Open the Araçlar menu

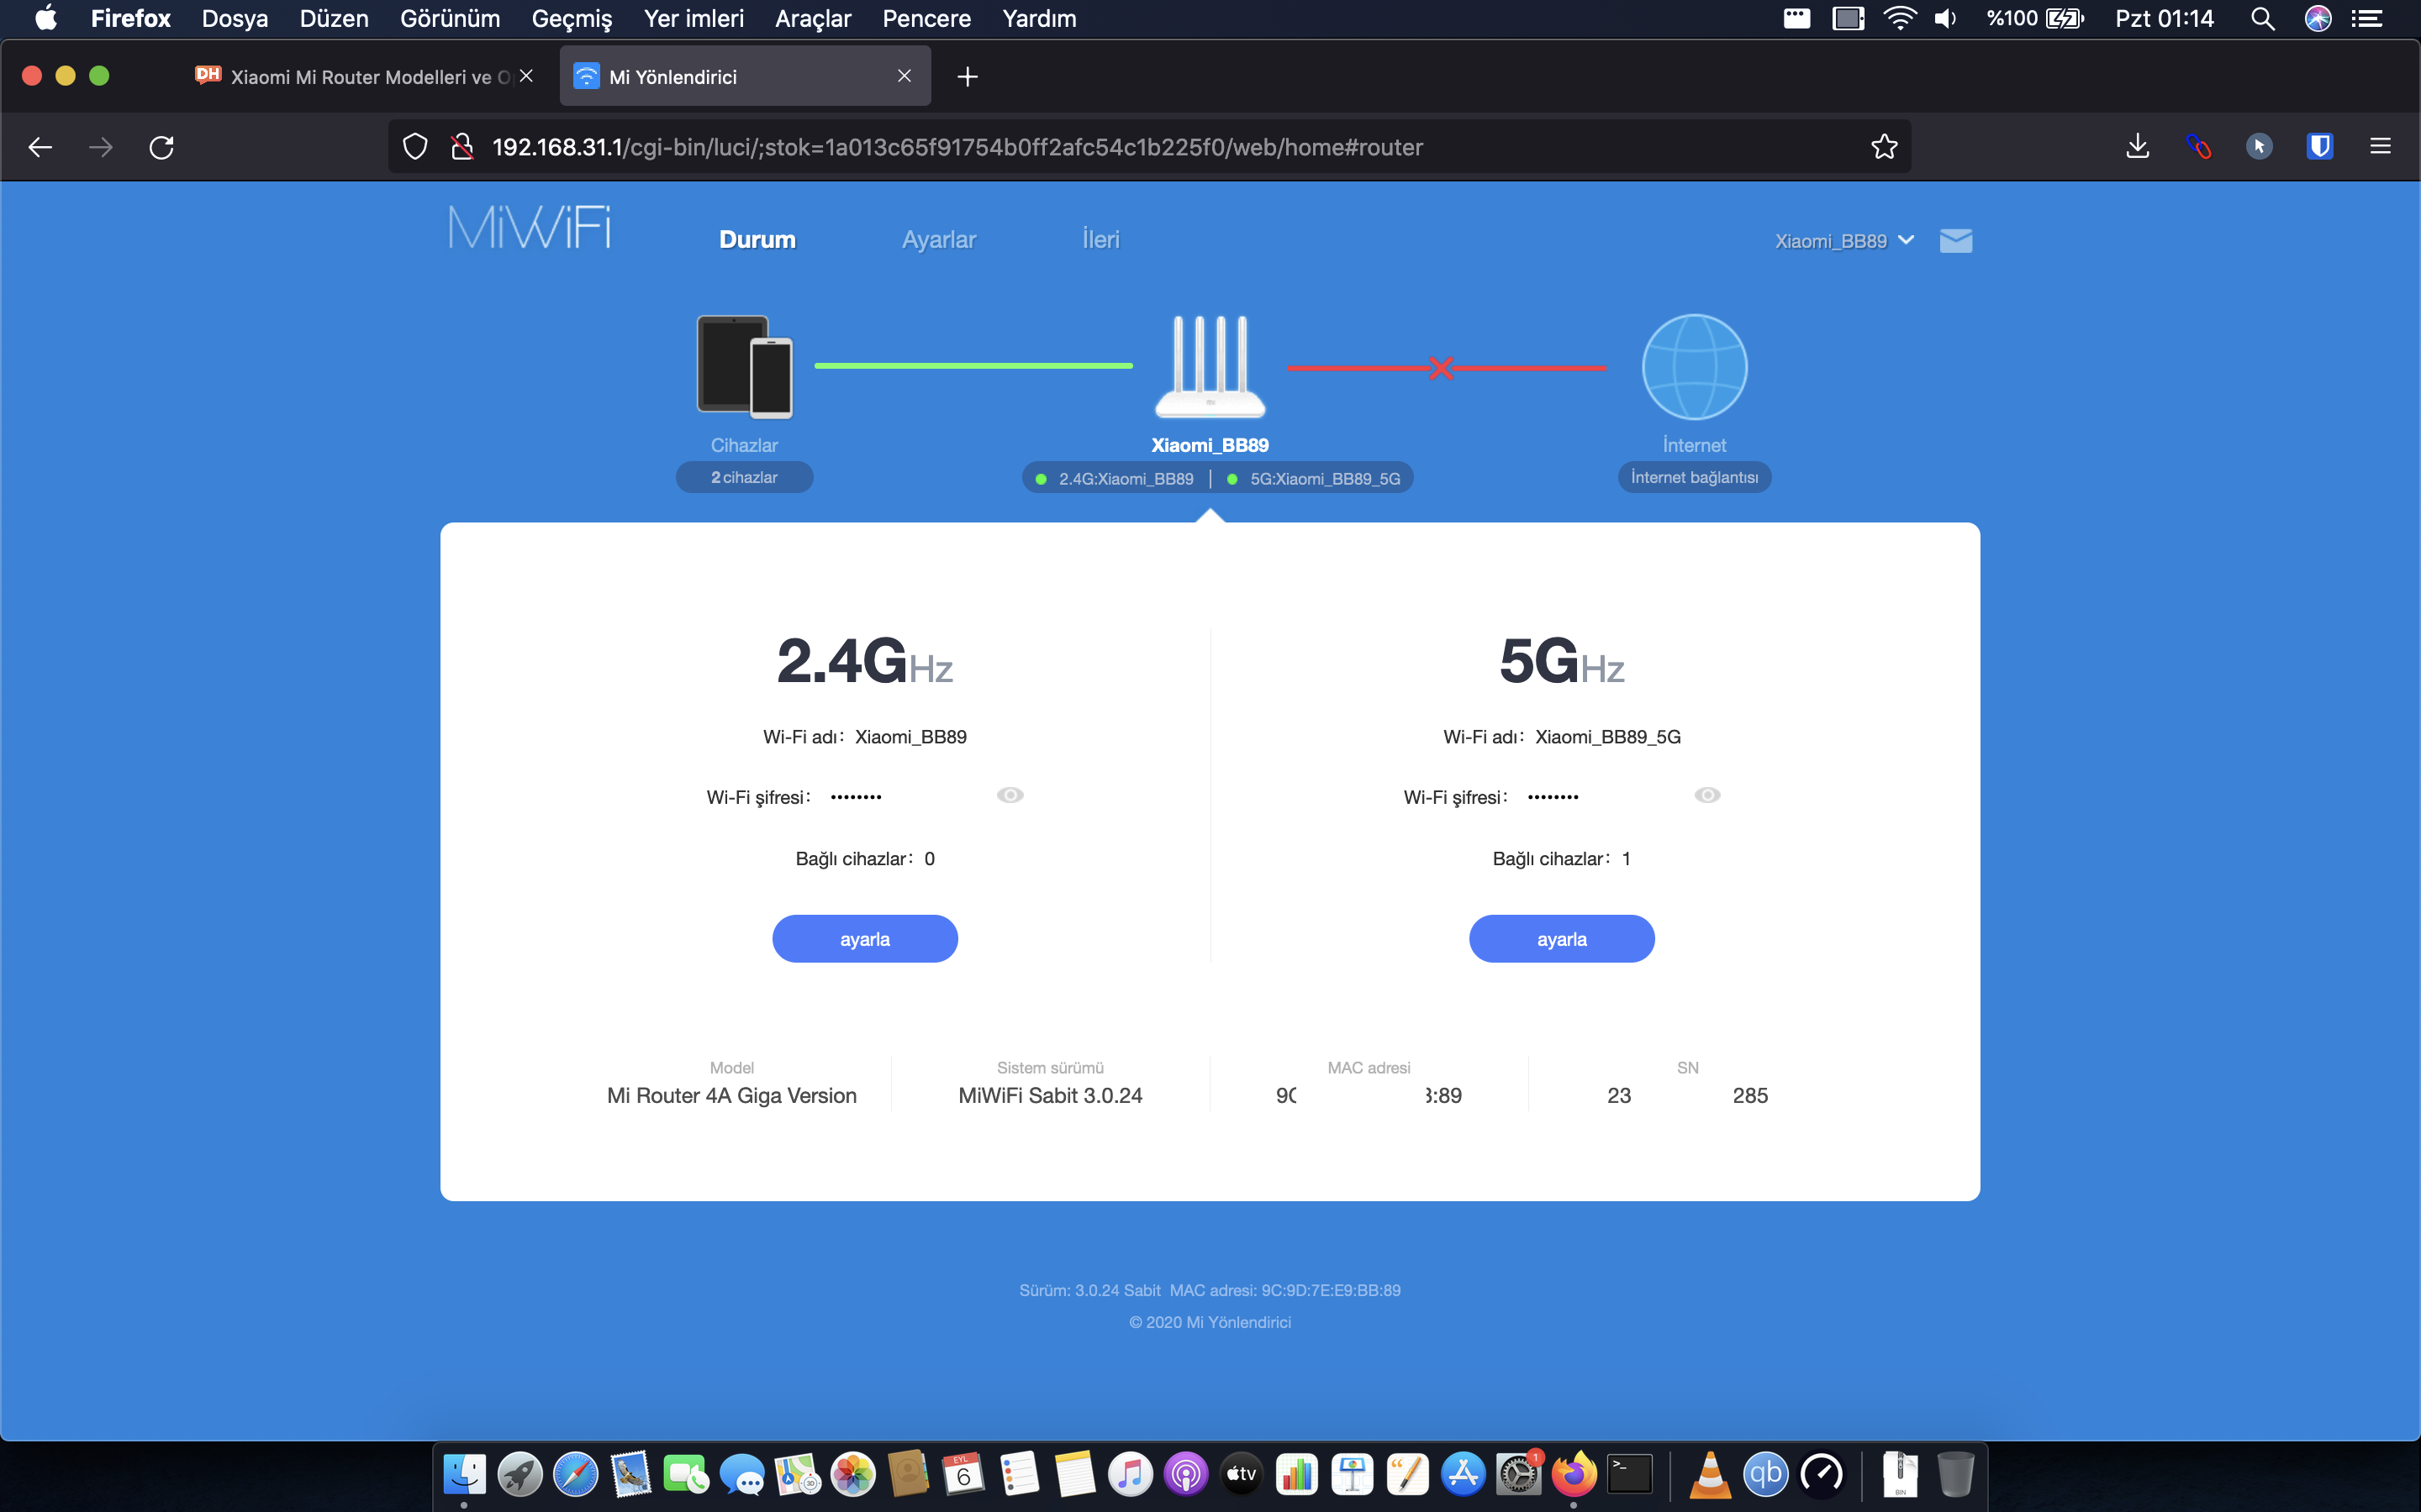coord(812,19)
